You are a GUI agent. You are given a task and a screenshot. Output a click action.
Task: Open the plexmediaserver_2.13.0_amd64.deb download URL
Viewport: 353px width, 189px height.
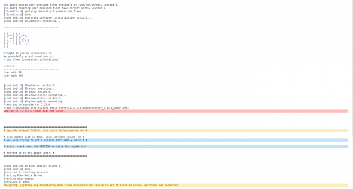(66, 108)
